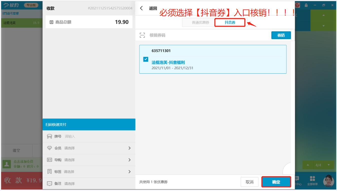Screen dimensions: 337x191
Task: Click 共使用 1 张优惠券 summary text
Action: [x=153, y=182]
